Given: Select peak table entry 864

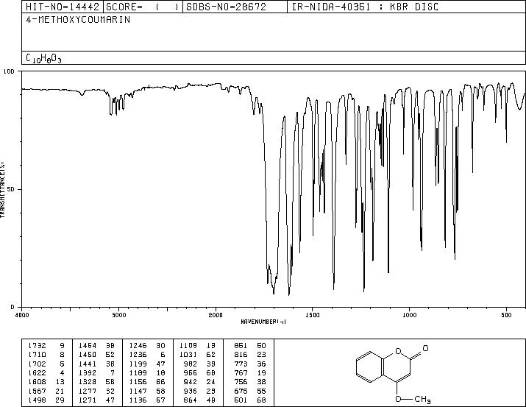Looking at the screenshot, I should tap(201, 400).
